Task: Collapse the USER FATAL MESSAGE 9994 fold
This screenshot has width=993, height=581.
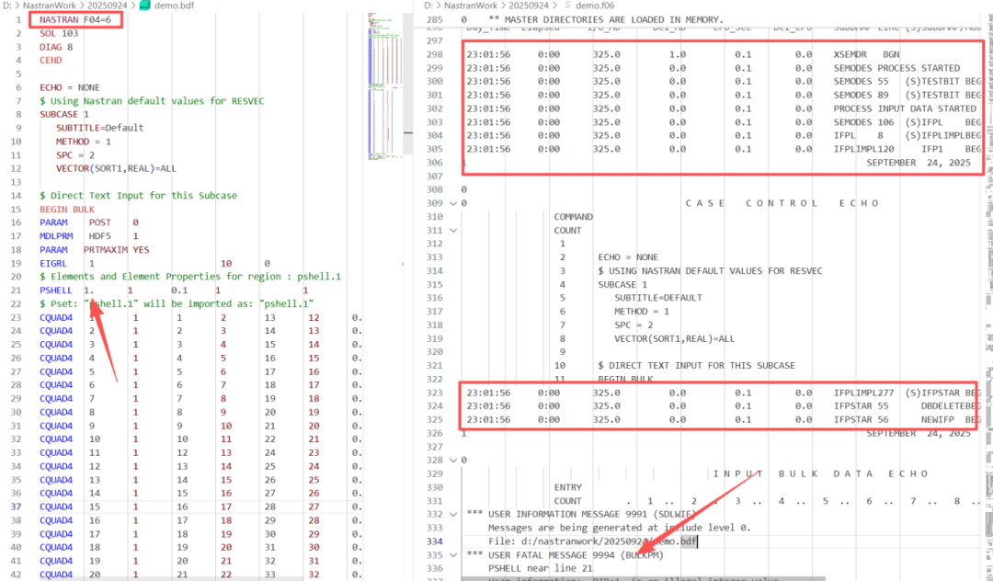Action: click(x=453, y=555)
